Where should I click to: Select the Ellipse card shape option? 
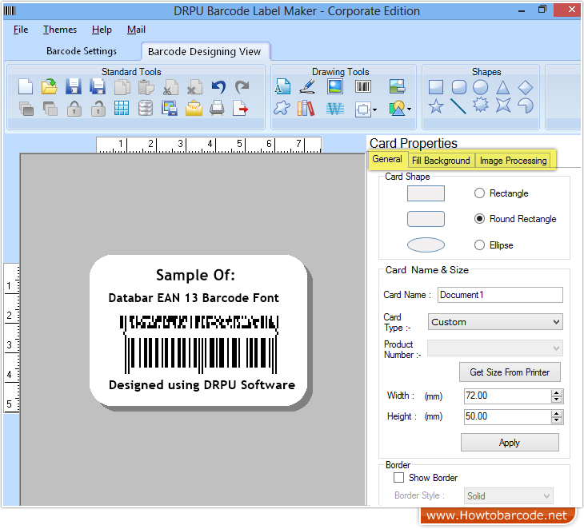pyautogui.click(x=479, y=245)
